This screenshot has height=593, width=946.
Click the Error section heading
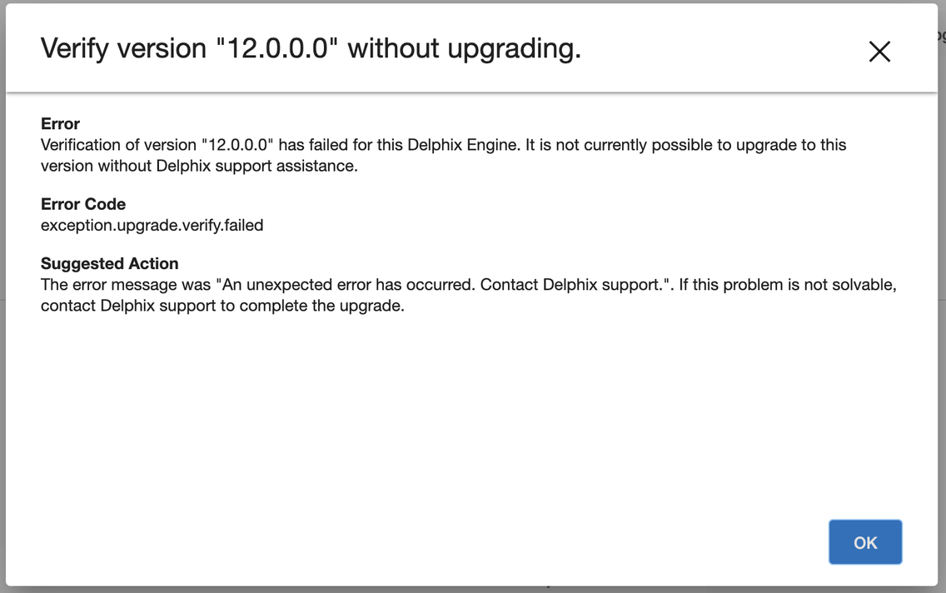point(60,123)
